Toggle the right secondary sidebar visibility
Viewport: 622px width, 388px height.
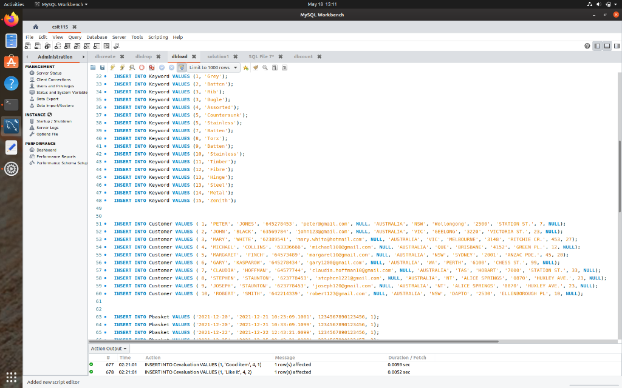point(615,45)
